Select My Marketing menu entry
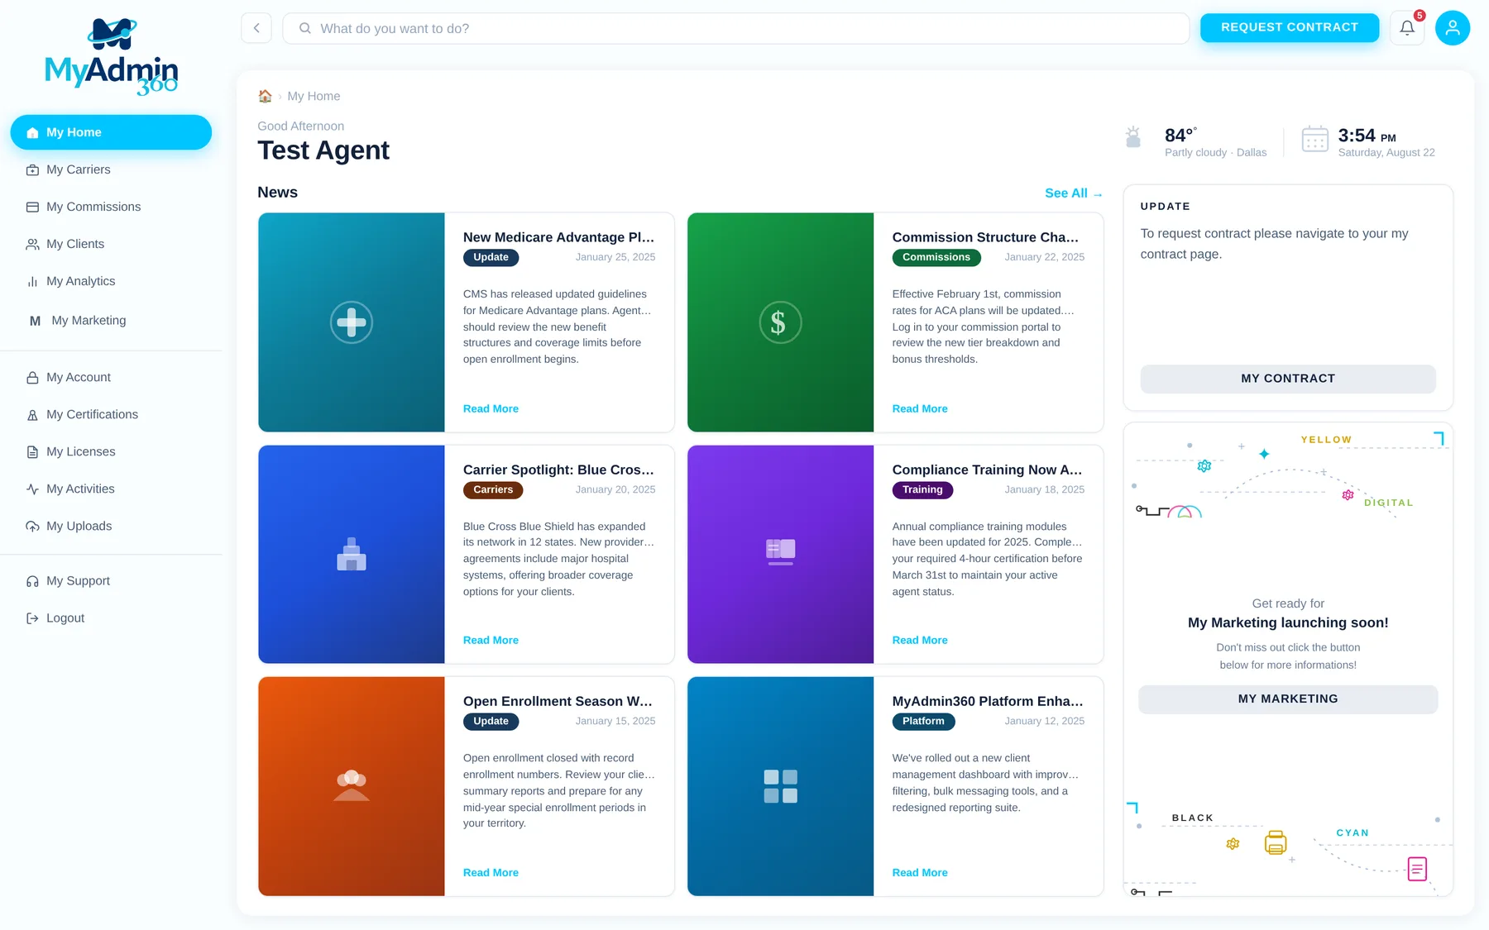Image resolution: width=1489 pixels, height=930 pixels. [111, 321]
